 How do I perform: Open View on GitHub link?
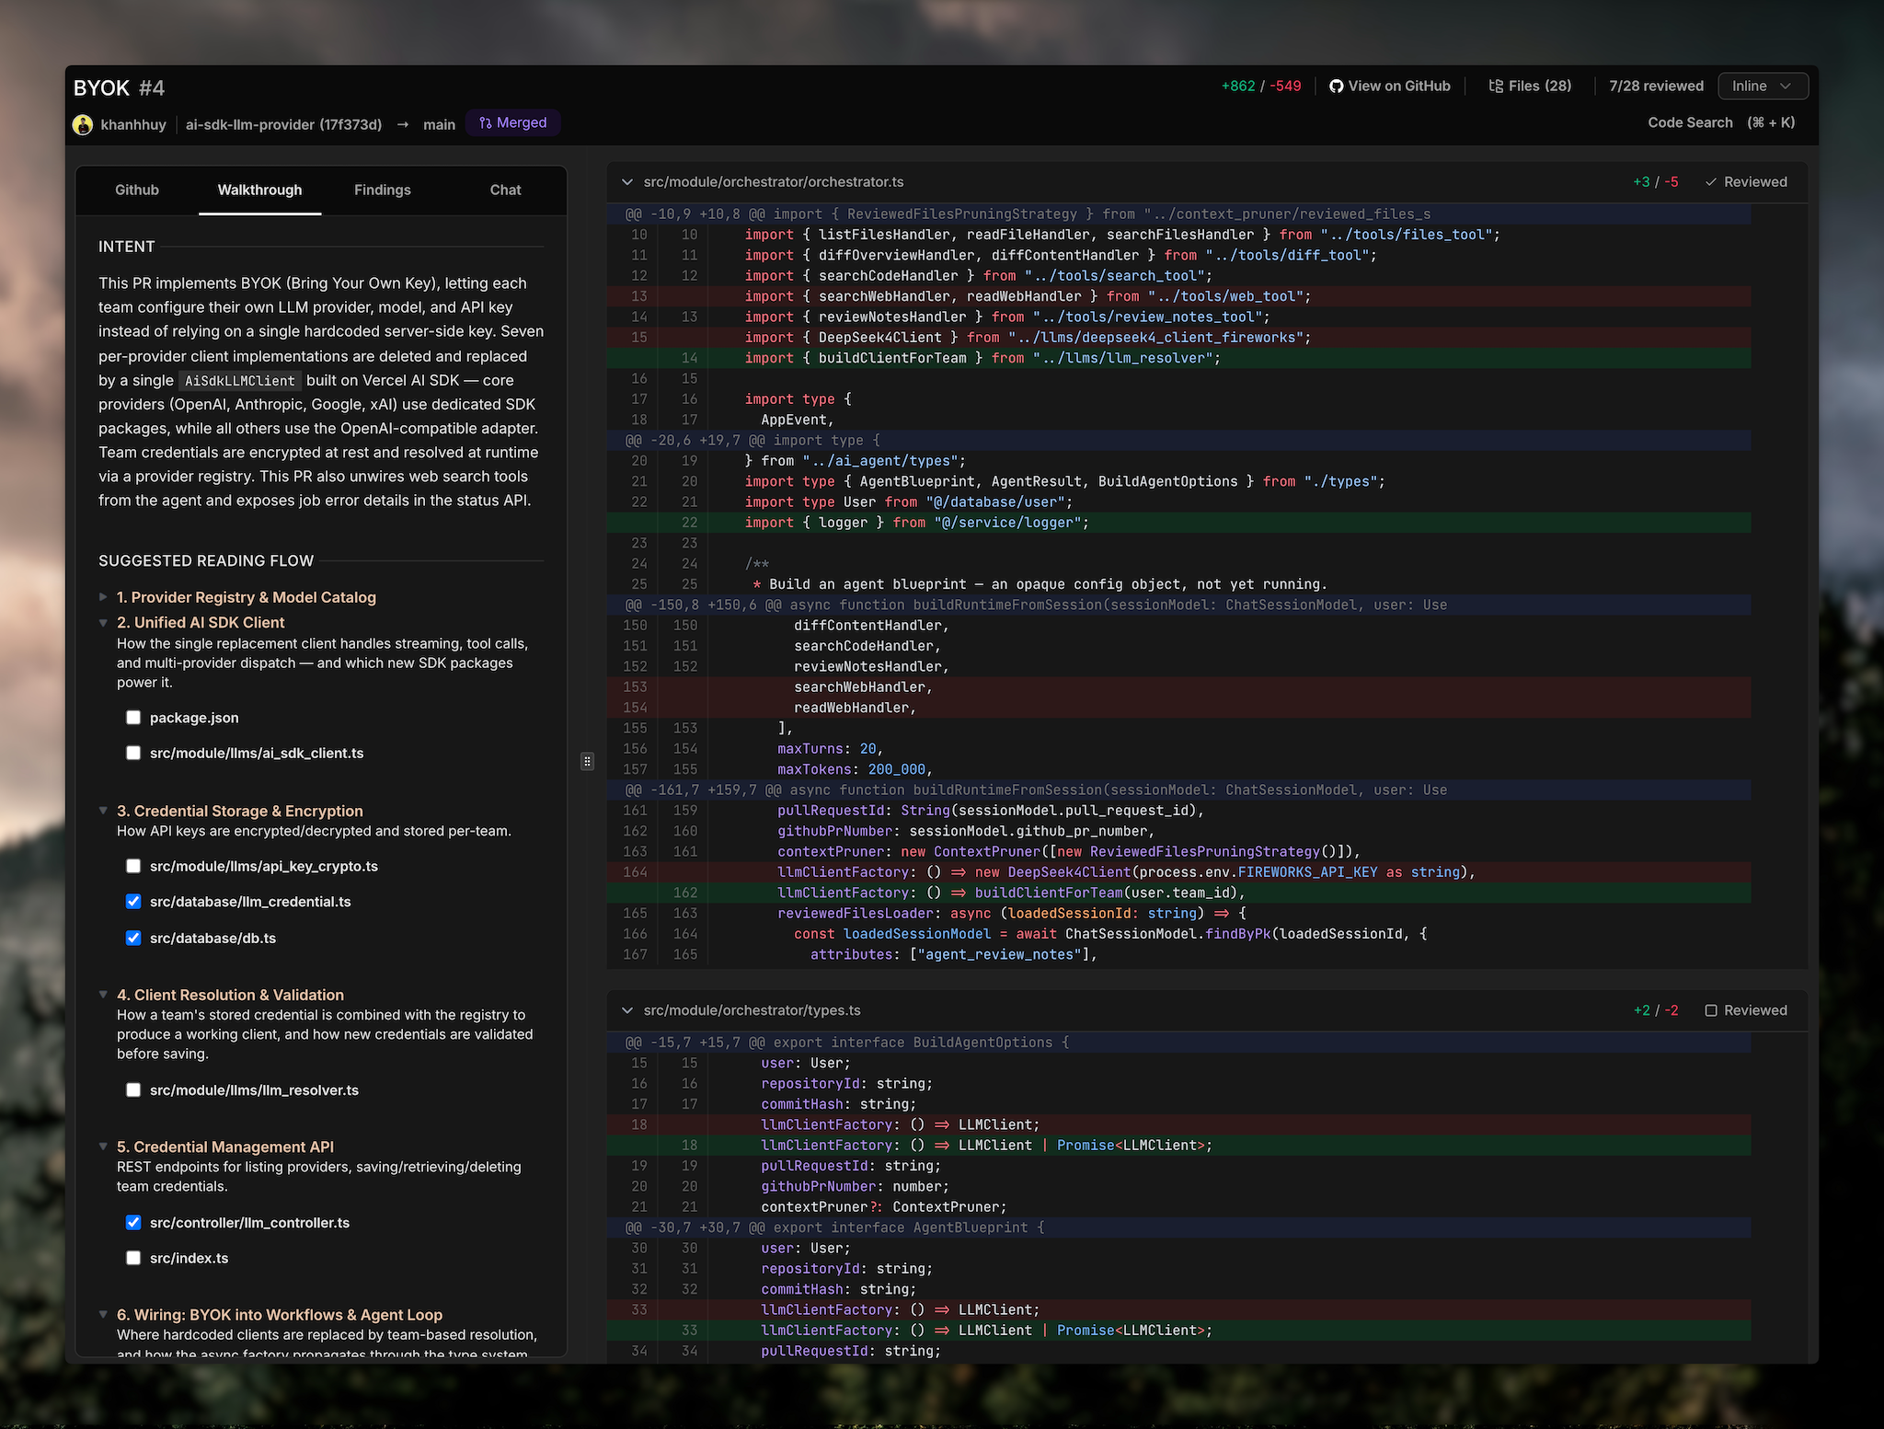pos(1390,86)
